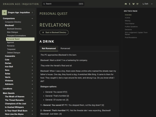Click the back arrow icon in Blackwall Directory button
This screenshot has height=117, width=156.
pos(43,32)
